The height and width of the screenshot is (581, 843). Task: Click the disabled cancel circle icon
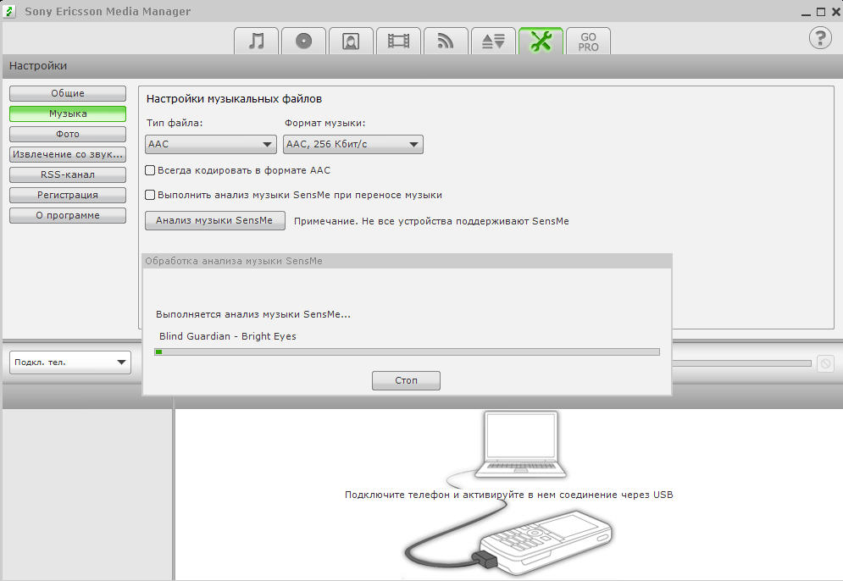pos(825,364)
